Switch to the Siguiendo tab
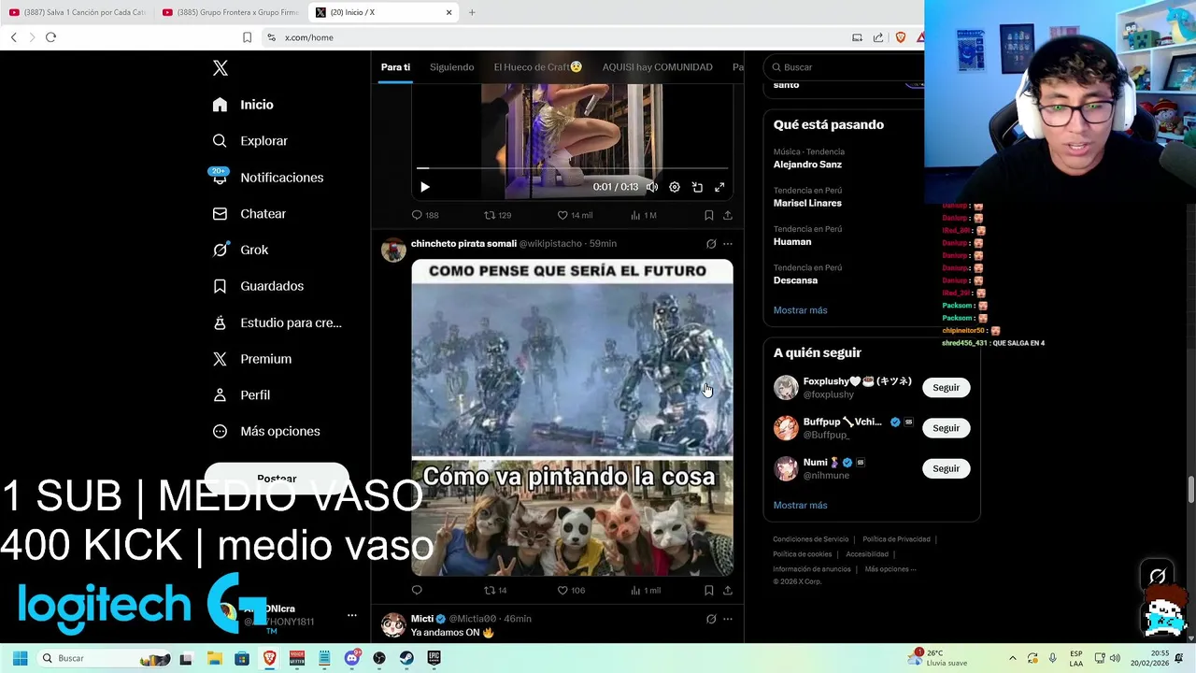 pyautogui.click(x=451, y=67)
